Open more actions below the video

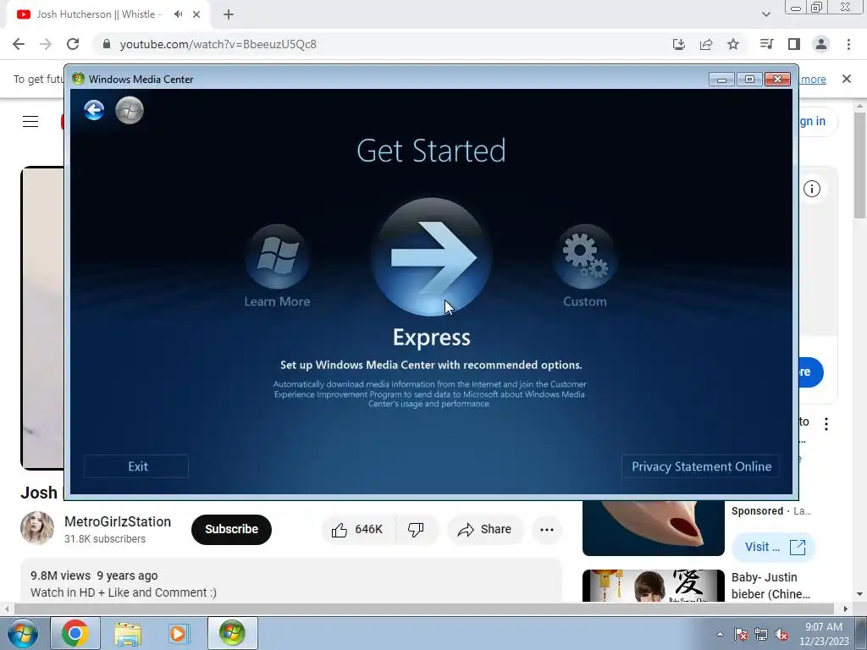click(x=547, y=530)
